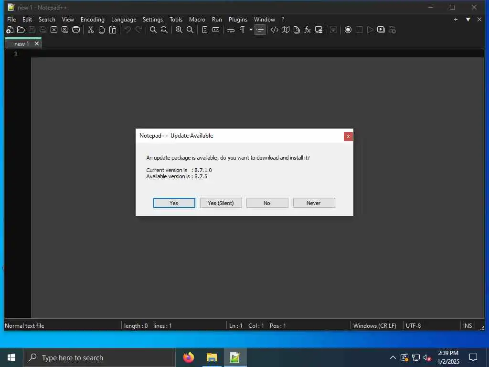Toggle Word wrap toolbar icon

(x=231, y=30)
